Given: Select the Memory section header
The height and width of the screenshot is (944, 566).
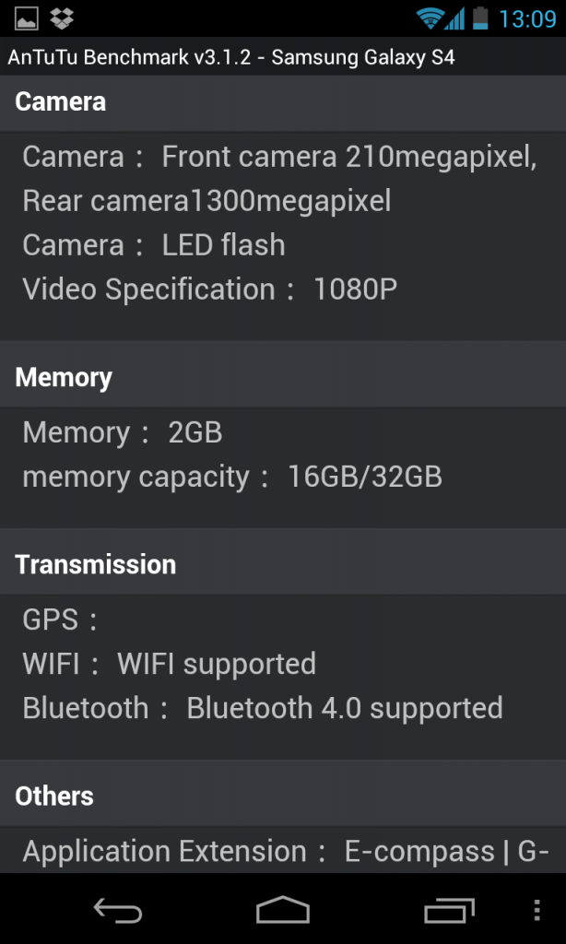Looking at the screenshot, I should [x=64, y=378].
